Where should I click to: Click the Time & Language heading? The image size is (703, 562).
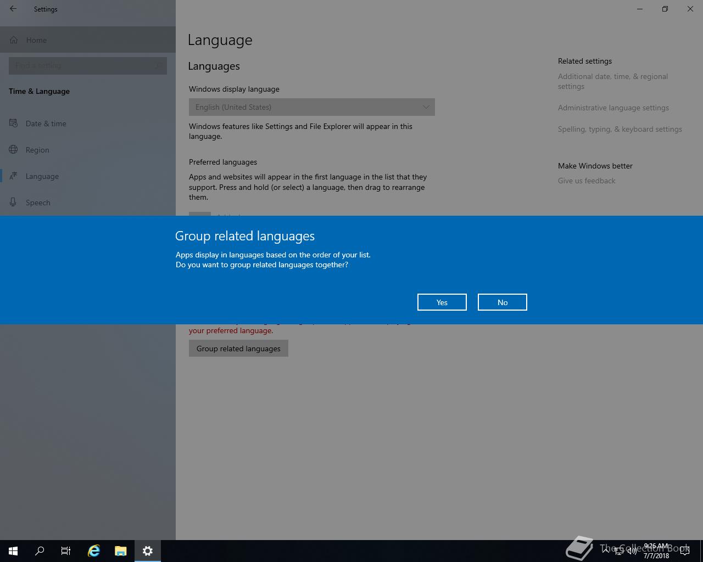tap(39, 91)
